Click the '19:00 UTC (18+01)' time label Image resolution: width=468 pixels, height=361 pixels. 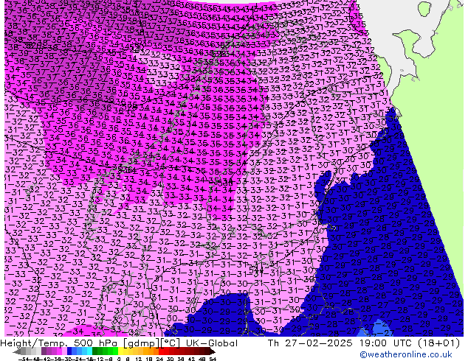pos(408,343)
